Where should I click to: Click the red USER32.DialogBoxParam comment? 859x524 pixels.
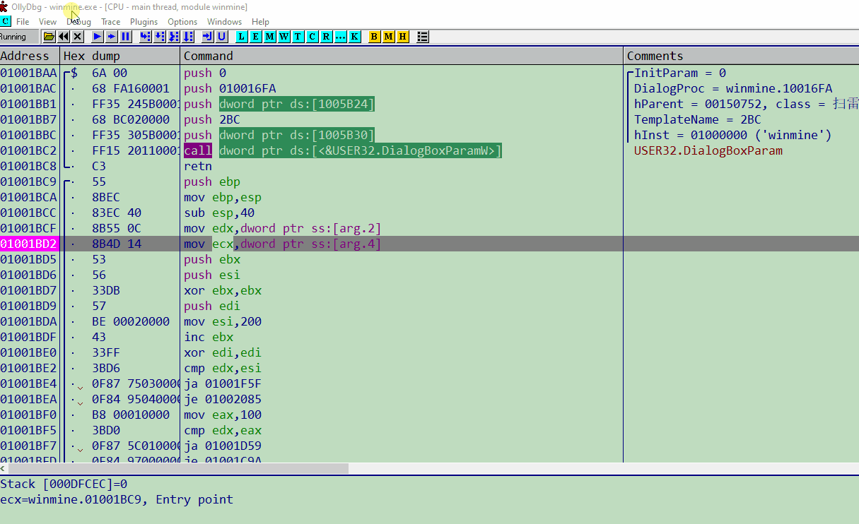pos(708,150)
